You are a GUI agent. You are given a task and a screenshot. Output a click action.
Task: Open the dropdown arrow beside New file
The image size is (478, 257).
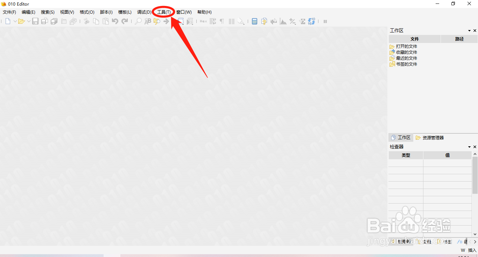point(15,21)
